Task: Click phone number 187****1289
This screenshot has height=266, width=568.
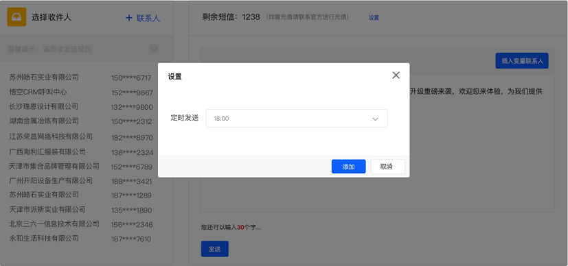Action: pos(131,195)
